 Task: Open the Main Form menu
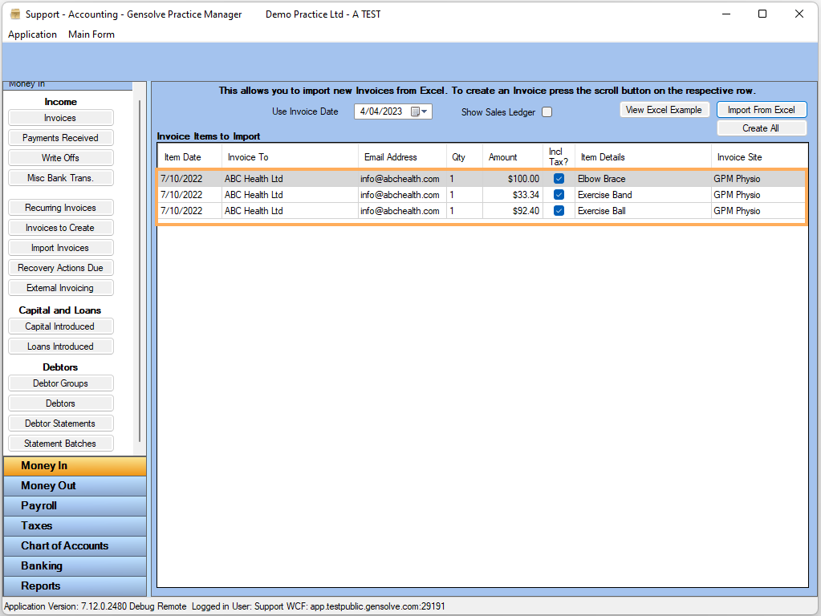[x=91, y=34]
